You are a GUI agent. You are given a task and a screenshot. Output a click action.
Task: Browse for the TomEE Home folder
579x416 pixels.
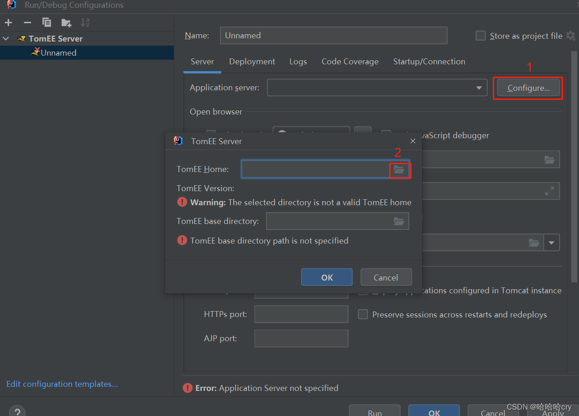point(399,169)
